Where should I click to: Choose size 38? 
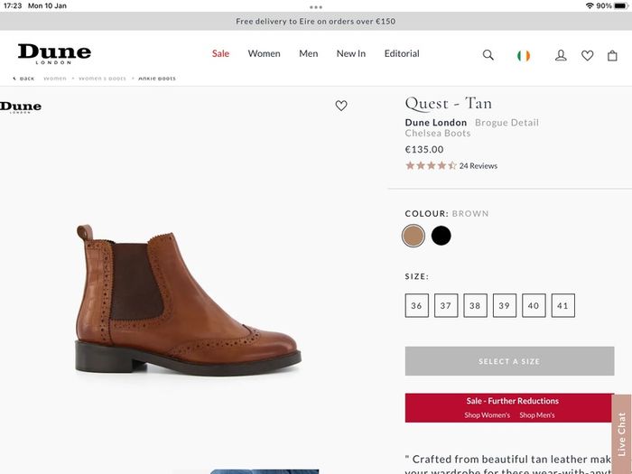click(475, 305)
